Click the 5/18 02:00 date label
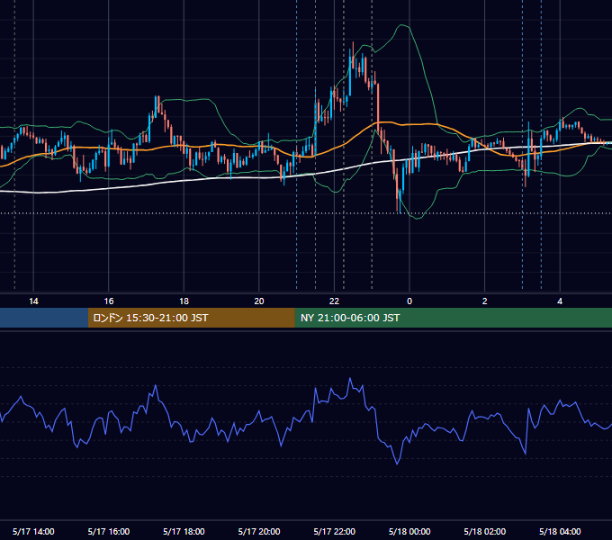 pyautogui.click(x=485, y=531)
